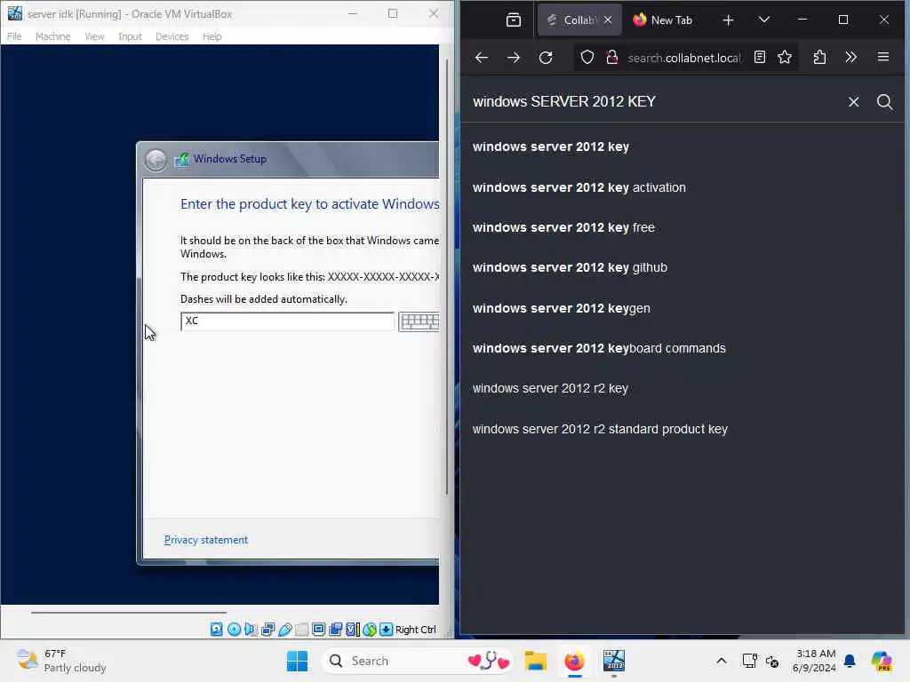Open the View menu in VirtualBox
This screenshot has height=682, width=910.
click(x=94, y=36)
